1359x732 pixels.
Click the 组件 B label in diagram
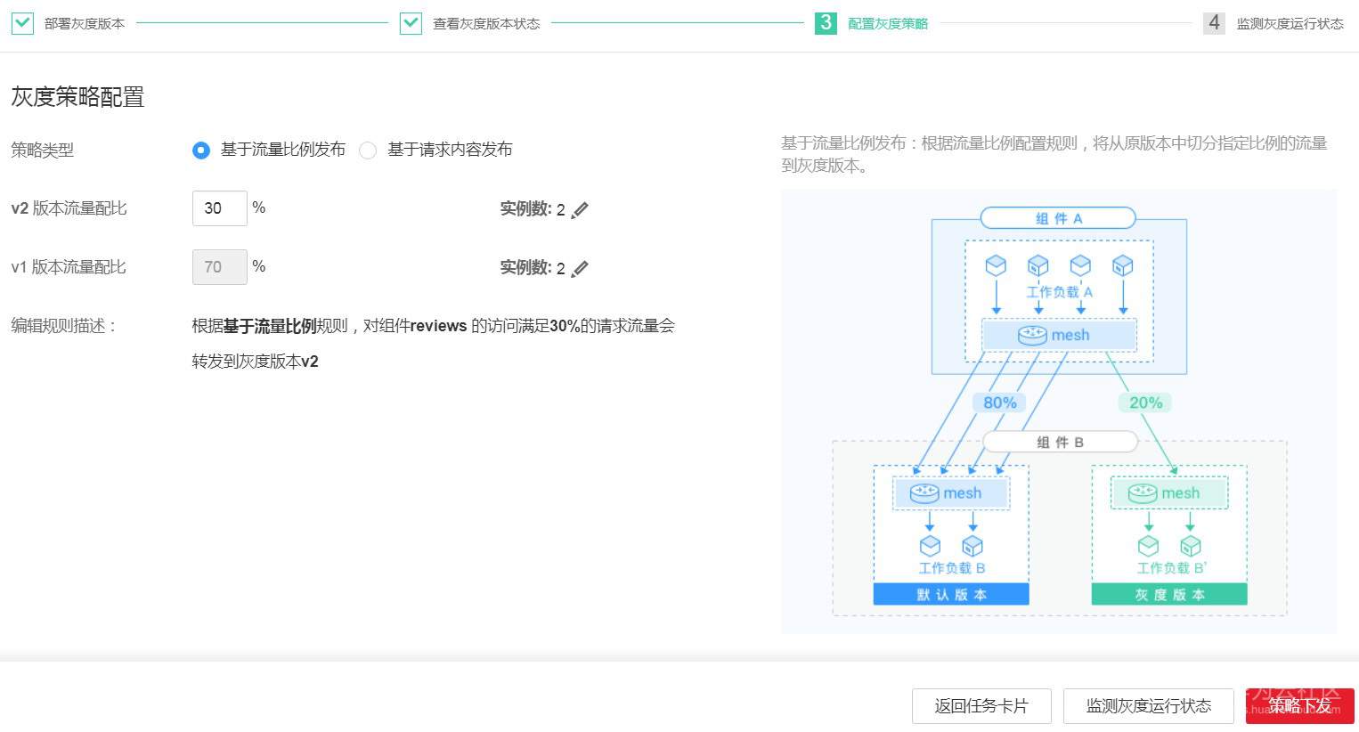(x=1060, y=442)
